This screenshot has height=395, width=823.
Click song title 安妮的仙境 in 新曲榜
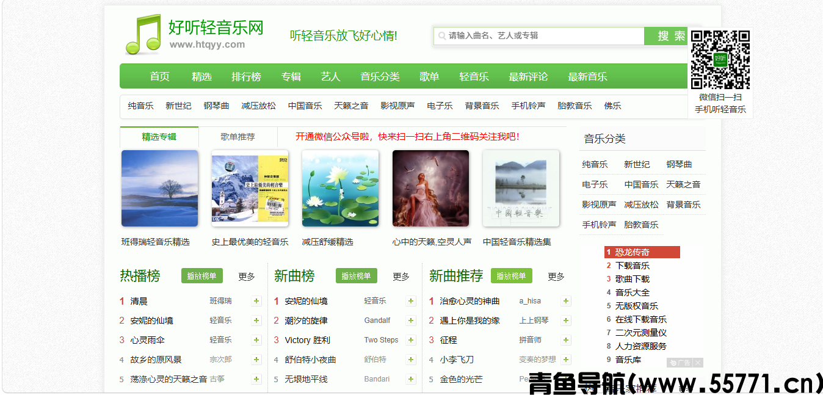pyautogui.click(x=306, y=301)
